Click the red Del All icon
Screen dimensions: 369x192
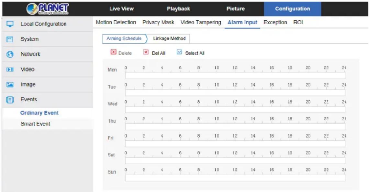click(146, 52)
